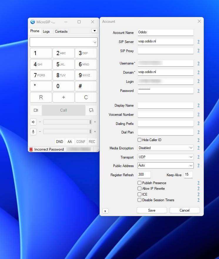This screenshot has height=259, width=219.
Task: Open the help link for Domain
Action: [198, 72]
